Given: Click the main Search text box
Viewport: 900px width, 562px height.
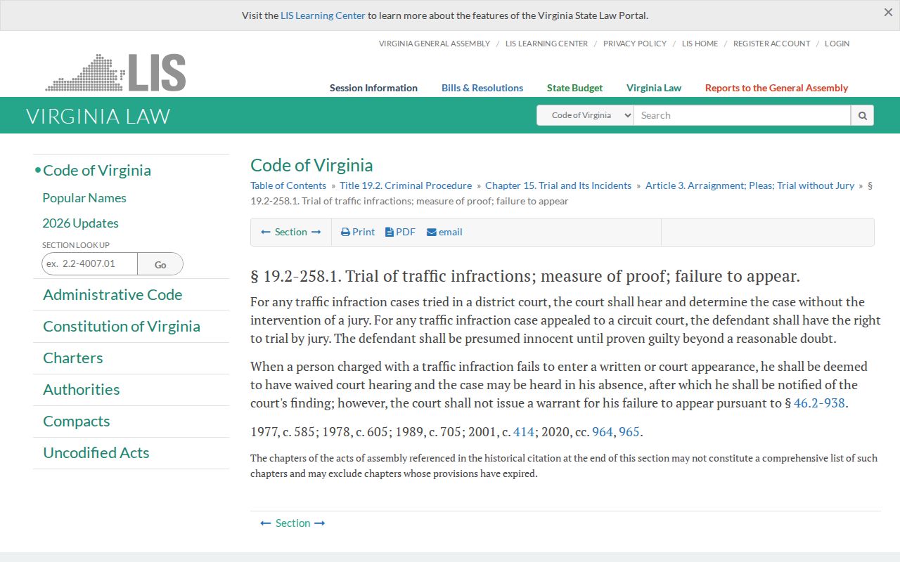Looking at the screenshot, I should pos(742,115).
